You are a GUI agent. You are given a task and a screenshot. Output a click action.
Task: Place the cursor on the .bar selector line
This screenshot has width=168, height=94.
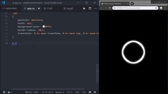click(x=15, y=13)
